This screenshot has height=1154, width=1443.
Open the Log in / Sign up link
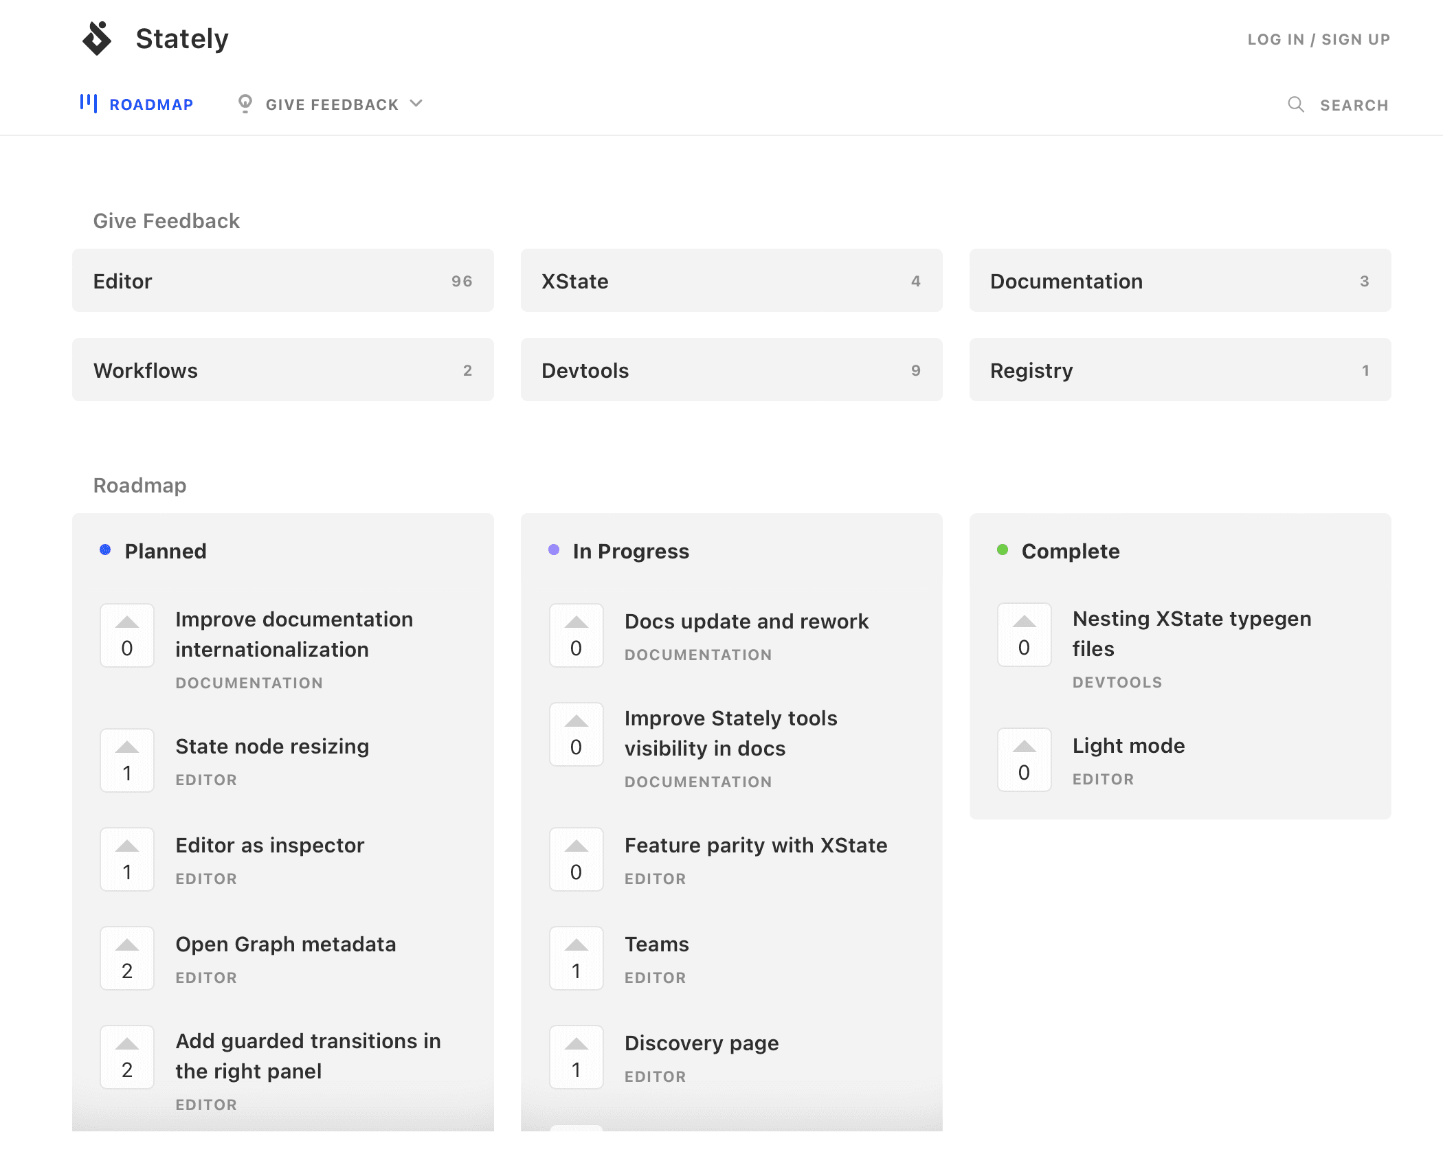tap(1318, 39)
